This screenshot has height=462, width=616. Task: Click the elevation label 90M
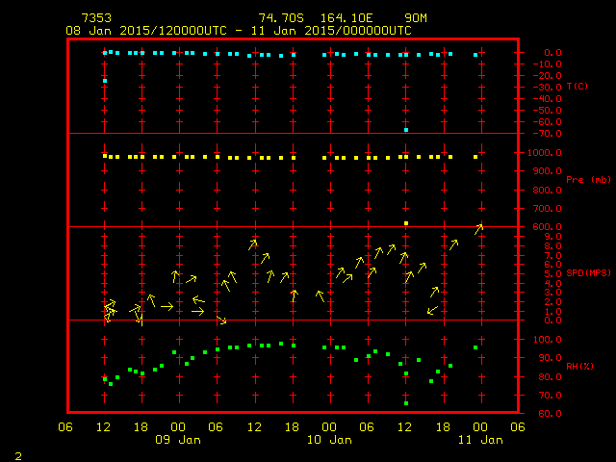tap(417, 18)
